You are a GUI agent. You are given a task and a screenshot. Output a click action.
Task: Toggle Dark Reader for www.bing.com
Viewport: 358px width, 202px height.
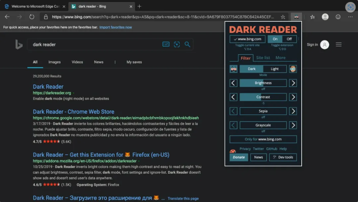point(248,39)
